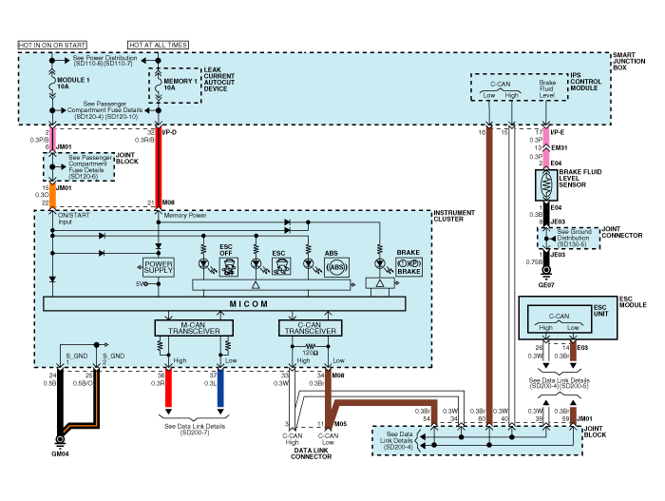The width and height of the screenshot is (665, 501).
Task: Click the ESC UNIT label
Action: [x=600, y=311]
